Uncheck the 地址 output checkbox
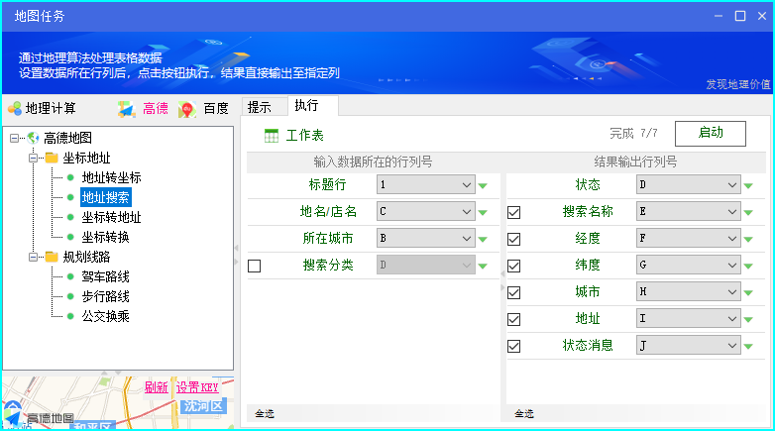Screen dimensions: 775x431 click(513, 319)
